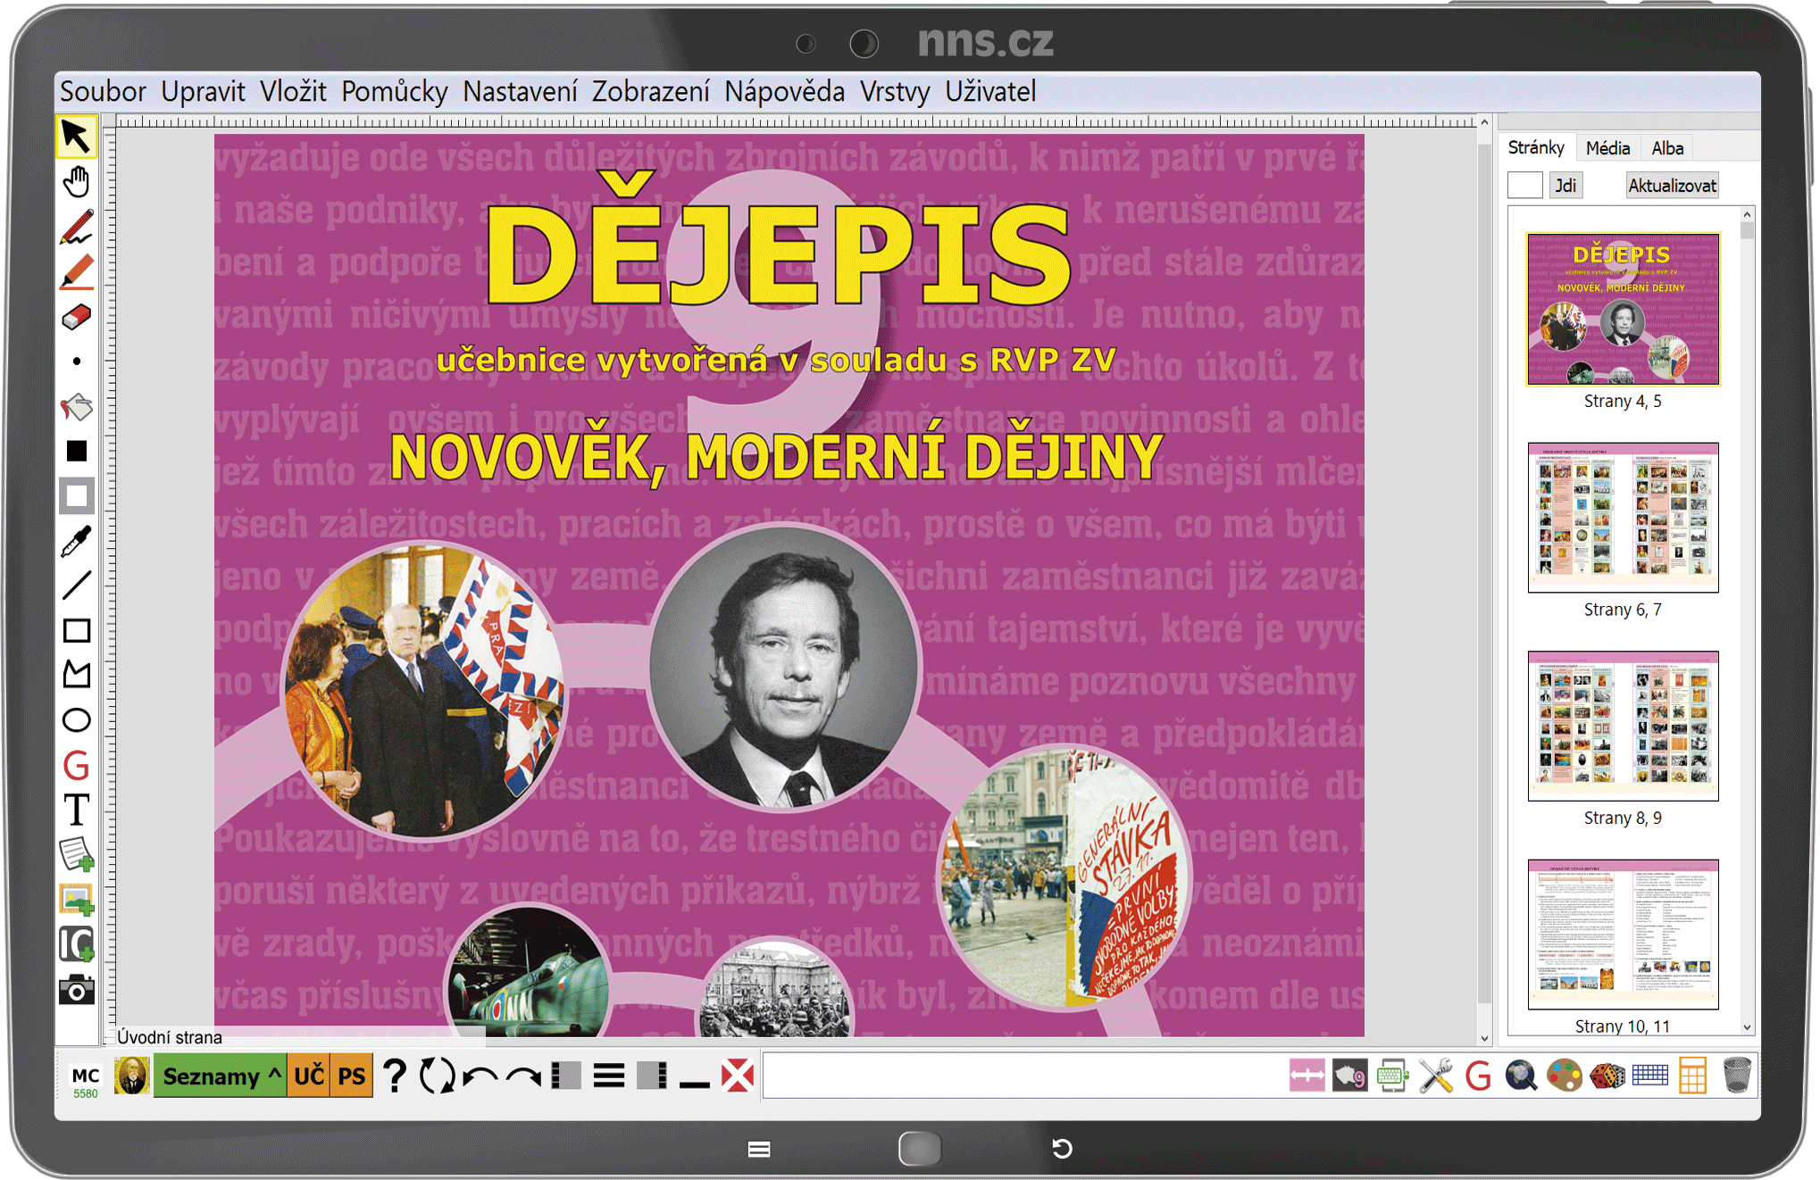Select the hand pan tool
Viewport: 1820px width, 1180px height.
tap(77, 182)
